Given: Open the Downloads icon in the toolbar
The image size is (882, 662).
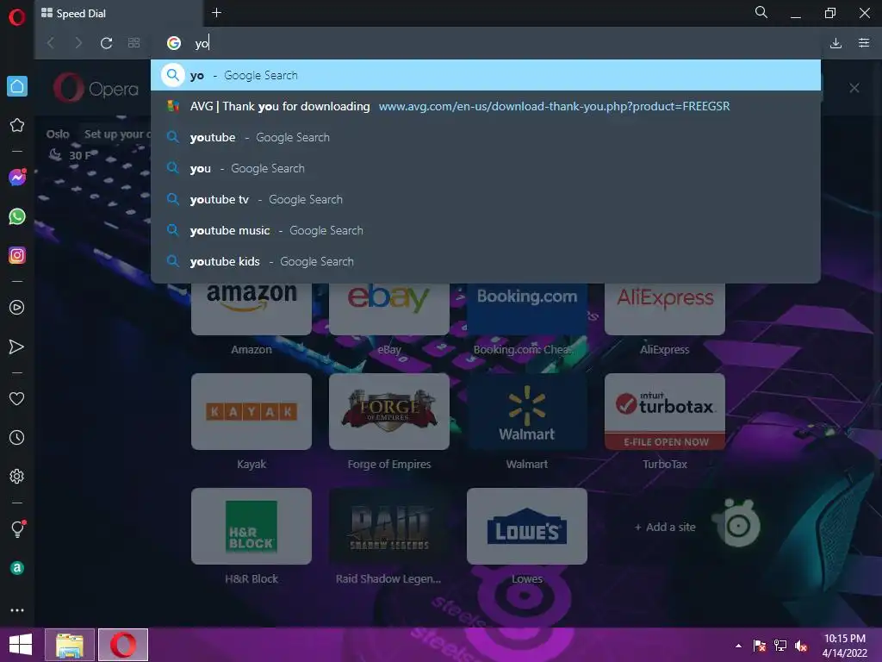Looking at the screenshot, I should pyautogui.click(x=835, y=43).
